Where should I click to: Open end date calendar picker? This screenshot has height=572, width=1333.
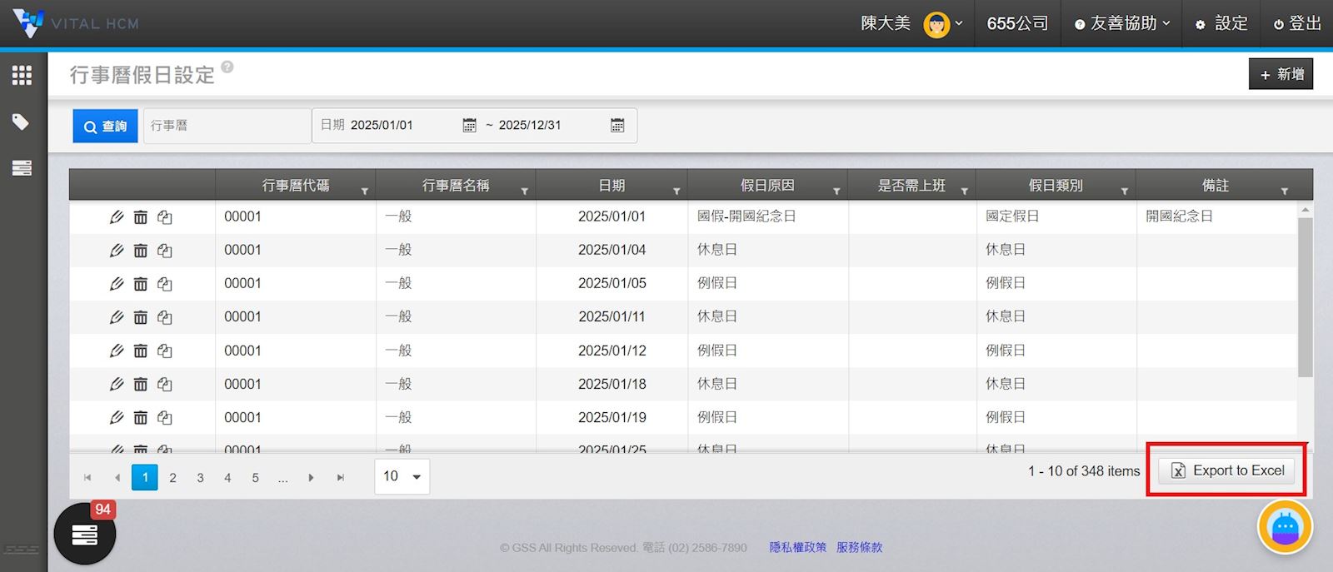(617, 125)
